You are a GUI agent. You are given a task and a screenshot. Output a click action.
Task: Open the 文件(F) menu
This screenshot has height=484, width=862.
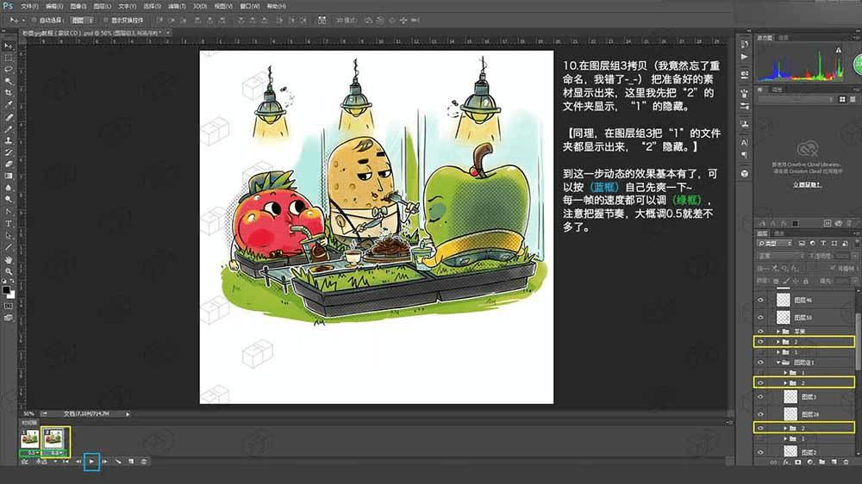(29, 6)
